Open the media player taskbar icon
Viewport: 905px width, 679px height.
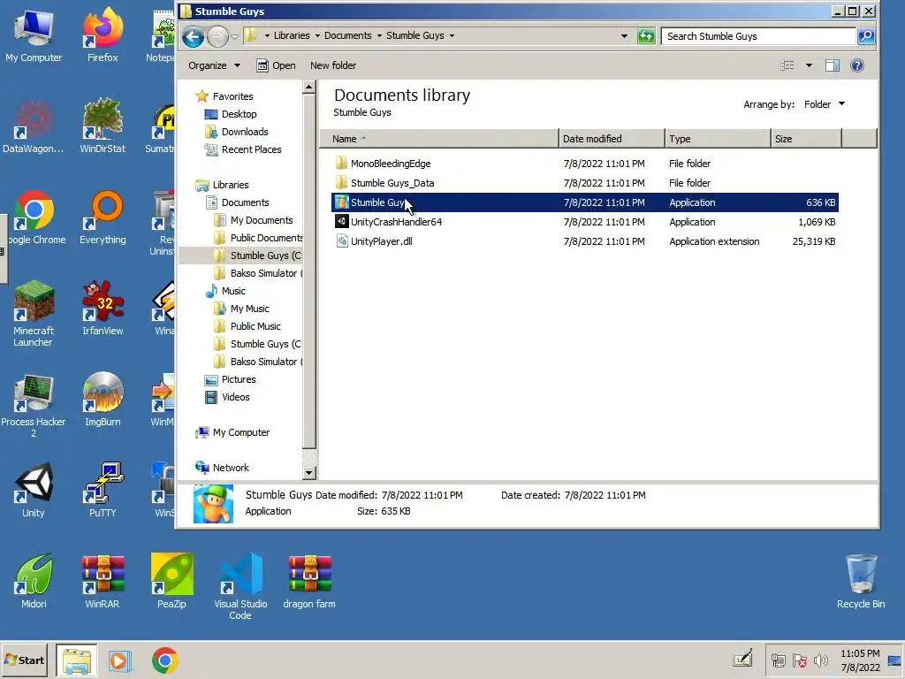click(x=120, y=660)
